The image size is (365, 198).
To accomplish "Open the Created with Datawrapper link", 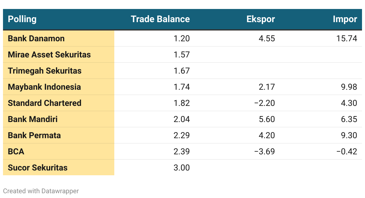I will pos(41,191).
